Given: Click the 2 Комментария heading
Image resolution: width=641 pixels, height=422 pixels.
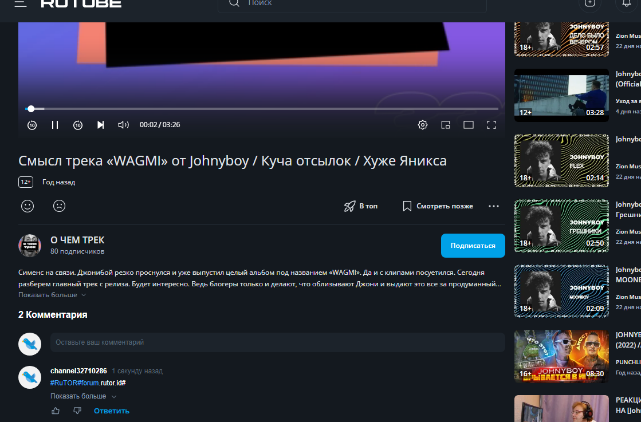Looking at the screenshot, I should (x=53, y=314).
